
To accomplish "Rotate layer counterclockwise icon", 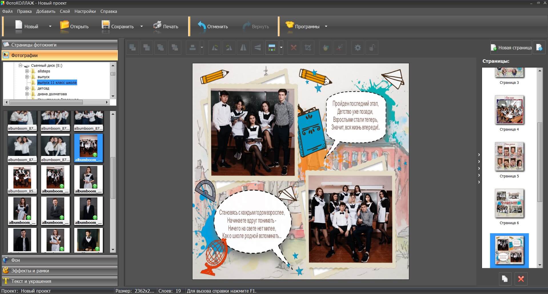I will [x=215, y=48].
